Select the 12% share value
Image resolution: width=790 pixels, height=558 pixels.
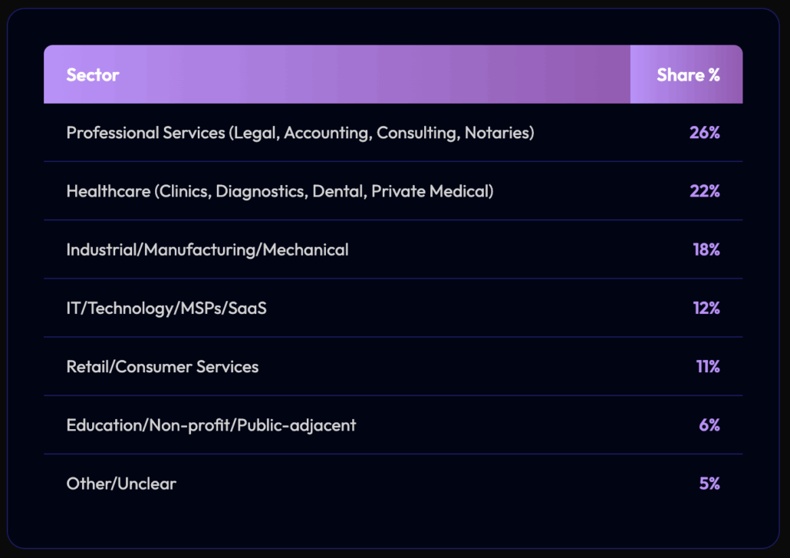(706, 308)
